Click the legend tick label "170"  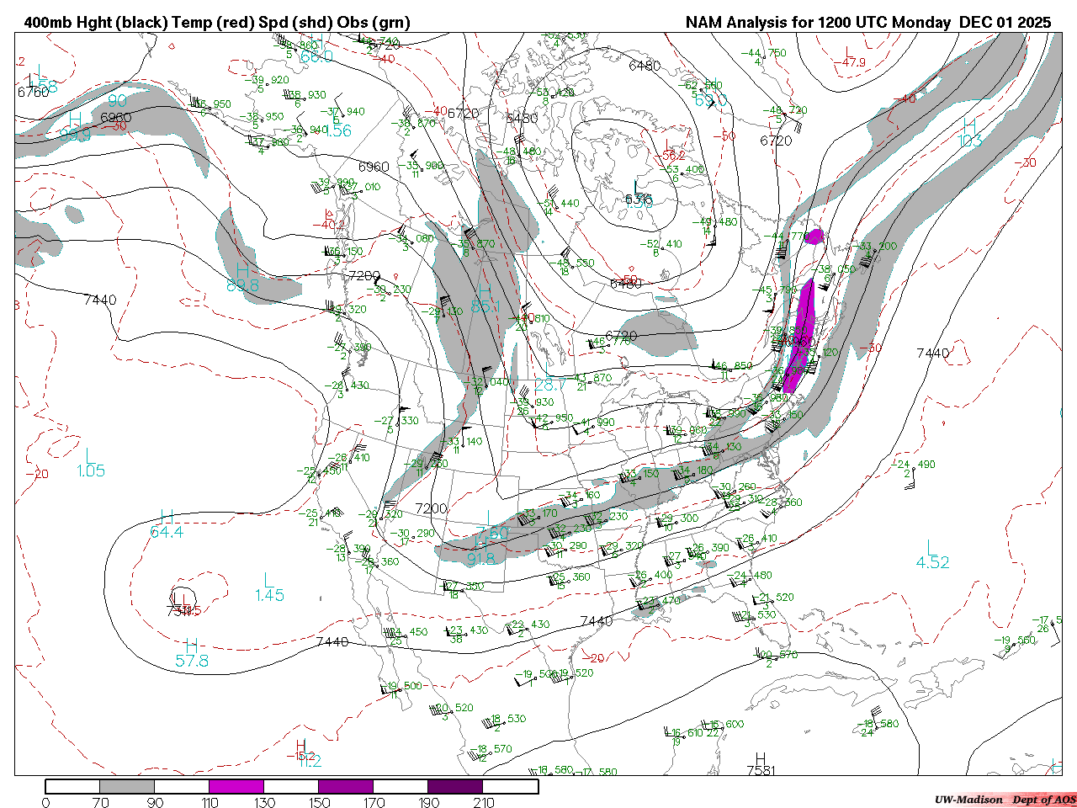pyautogui.click(x=374, y=802)
